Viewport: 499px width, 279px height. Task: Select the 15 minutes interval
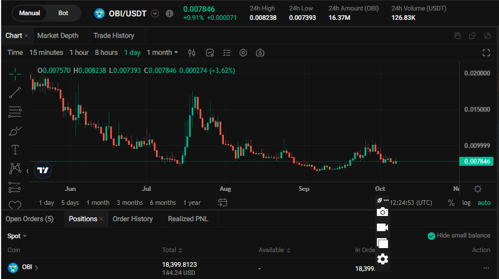[x=46, y=53]
